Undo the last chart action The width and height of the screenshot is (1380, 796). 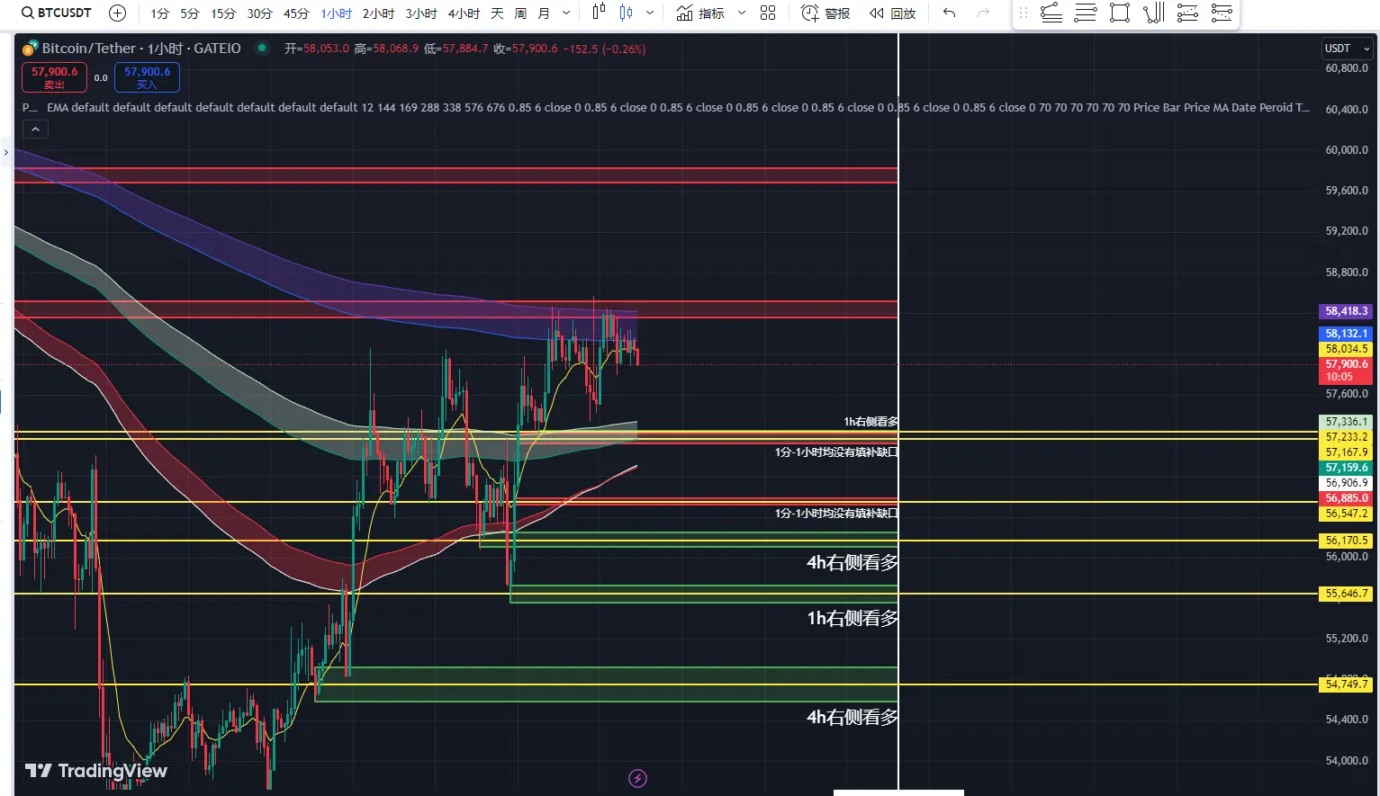(949, 13)
